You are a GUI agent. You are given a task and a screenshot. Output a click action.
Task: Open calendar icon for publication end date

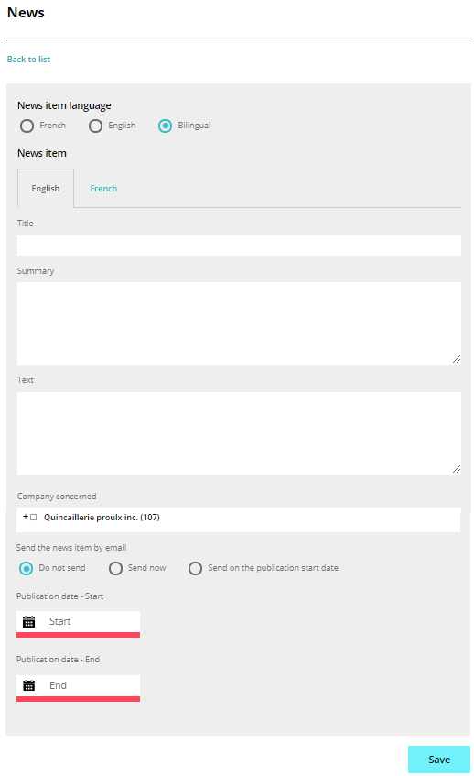point(29,685)
